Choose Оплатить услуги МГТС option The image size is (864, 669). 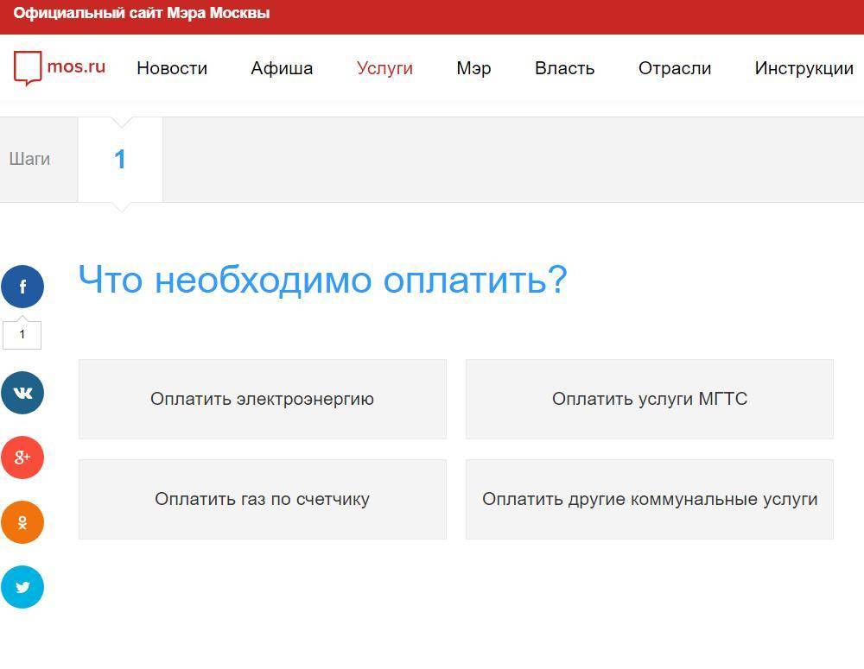click(649, 399)
